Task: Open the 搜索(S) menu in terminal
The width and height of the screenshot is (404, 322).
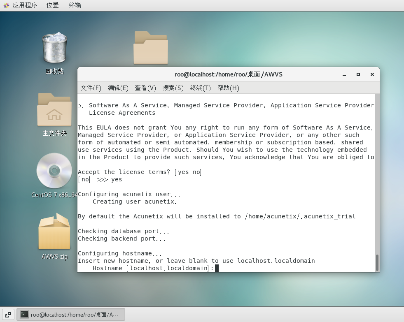Action: pyautogui.click(x=173, y=88)
